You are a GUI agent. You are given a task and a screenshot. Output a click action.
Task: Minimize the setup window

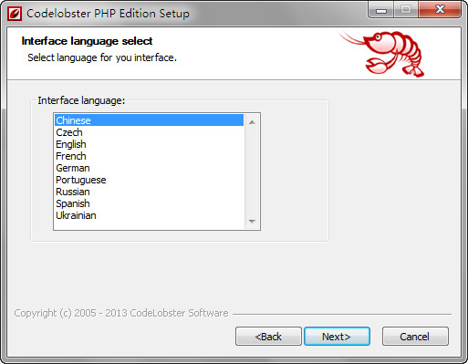381,10
